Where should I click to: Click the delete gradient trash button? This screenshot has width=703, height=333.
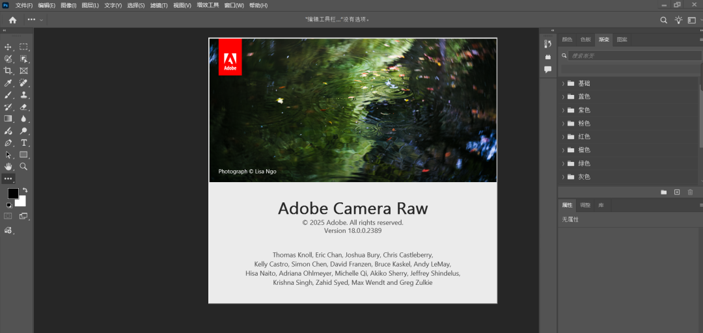[x=691, y=193]
